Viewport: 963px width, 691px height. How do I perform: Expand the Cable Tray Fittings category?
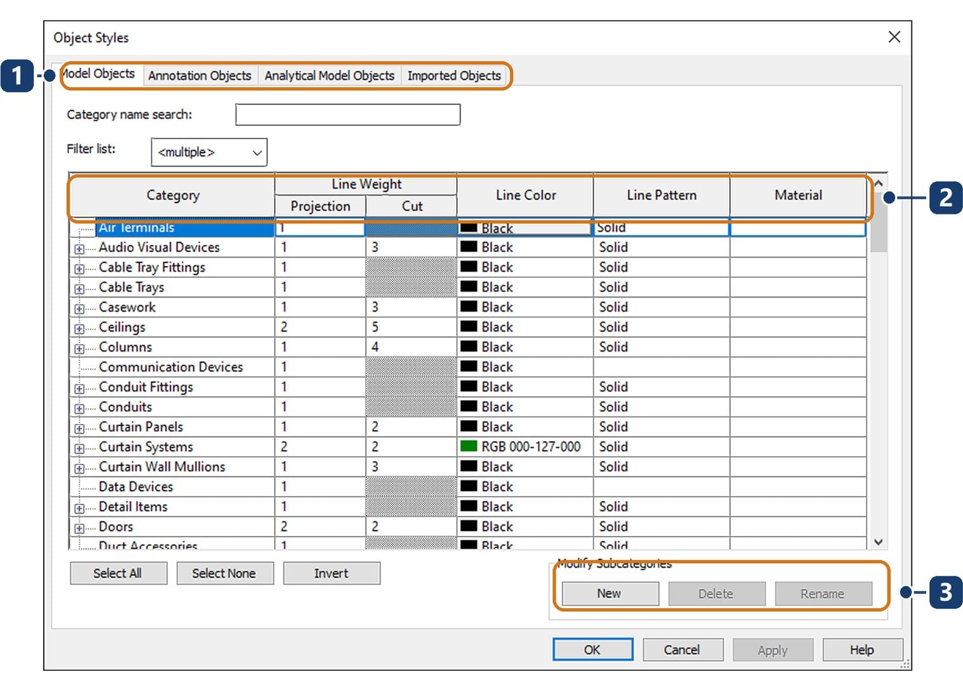[79, 269]
